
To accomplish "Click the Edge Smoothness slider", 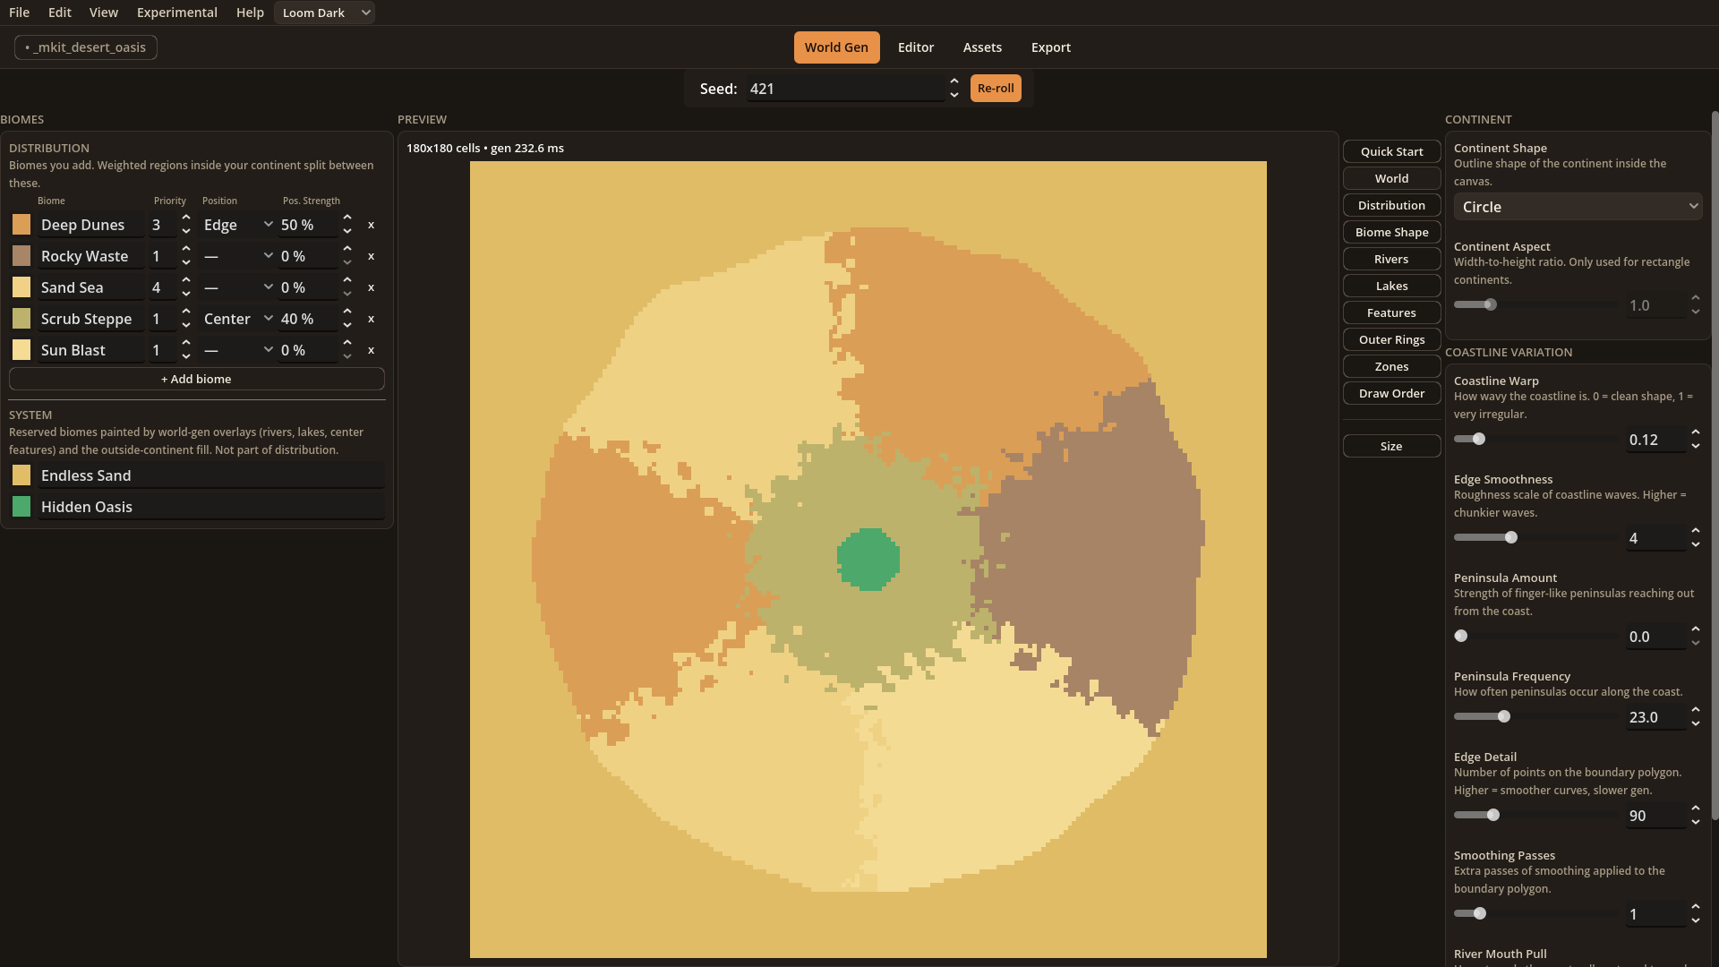I will (x=1536, y=537).
